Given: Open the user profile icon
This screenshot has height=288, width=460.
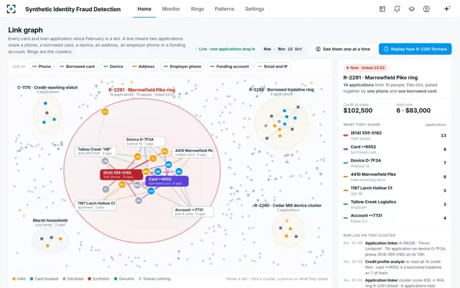Looking at the screenshot, I should tap(426, 9).
